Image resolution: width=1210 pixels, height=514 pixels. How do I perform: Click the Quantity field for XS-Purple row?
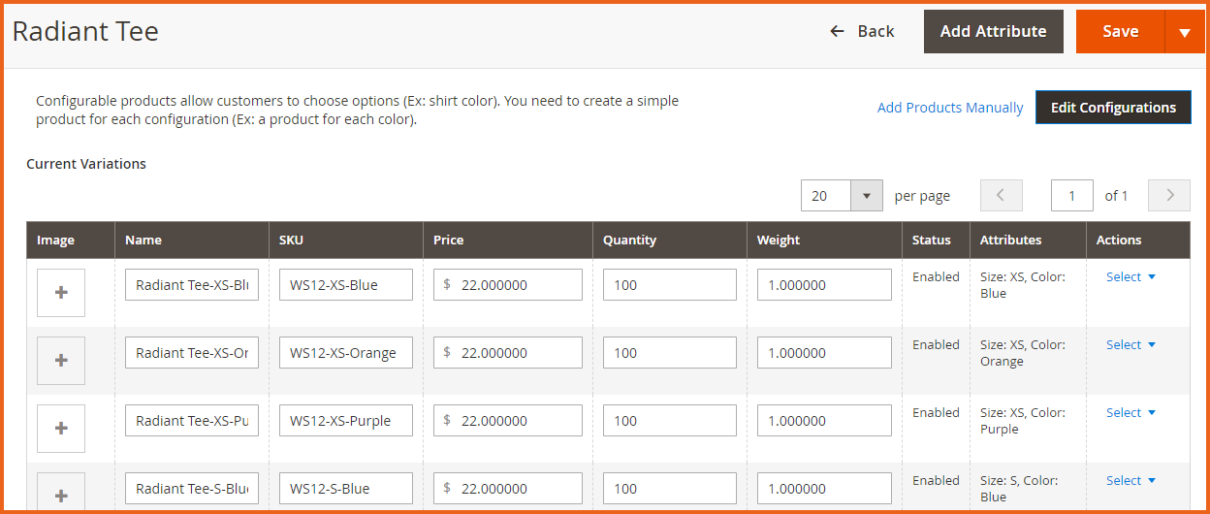pyautogui.click(x=669, y=421)
